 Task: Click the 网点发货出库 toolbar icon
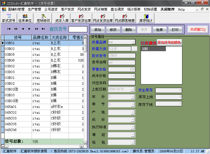pyautogui.click(x=103, y=18)
